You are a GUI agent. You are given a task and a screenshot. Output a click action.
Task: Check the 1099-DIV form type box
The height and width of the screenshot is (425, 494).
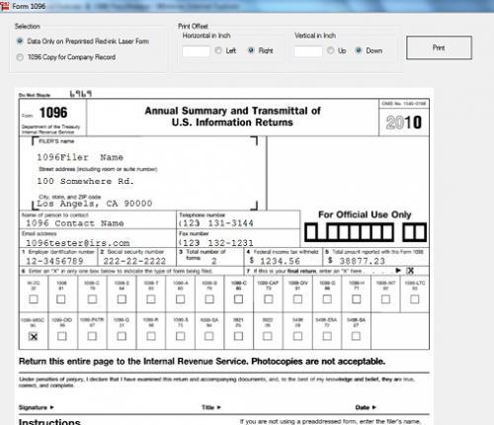click(297, 298)
